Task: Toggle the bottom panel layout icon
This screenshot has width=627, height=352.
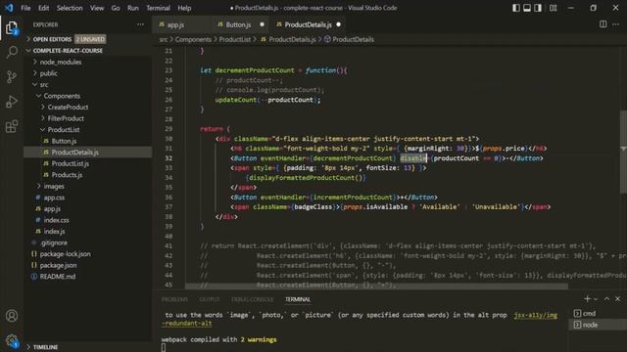Action: tap(527, 8)
